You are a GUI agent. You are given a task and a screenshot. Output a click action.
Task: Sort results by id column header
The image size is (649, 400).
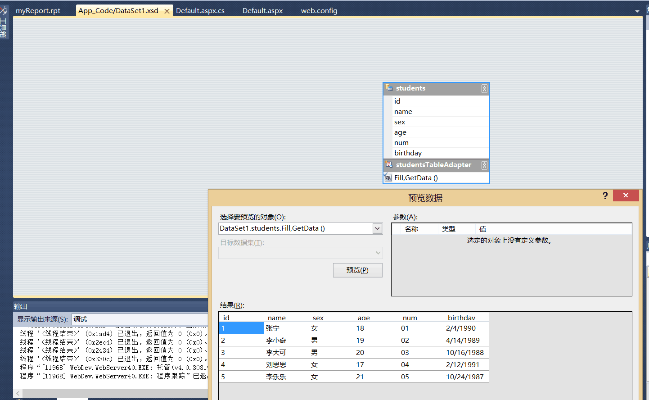tap(242, 318)
